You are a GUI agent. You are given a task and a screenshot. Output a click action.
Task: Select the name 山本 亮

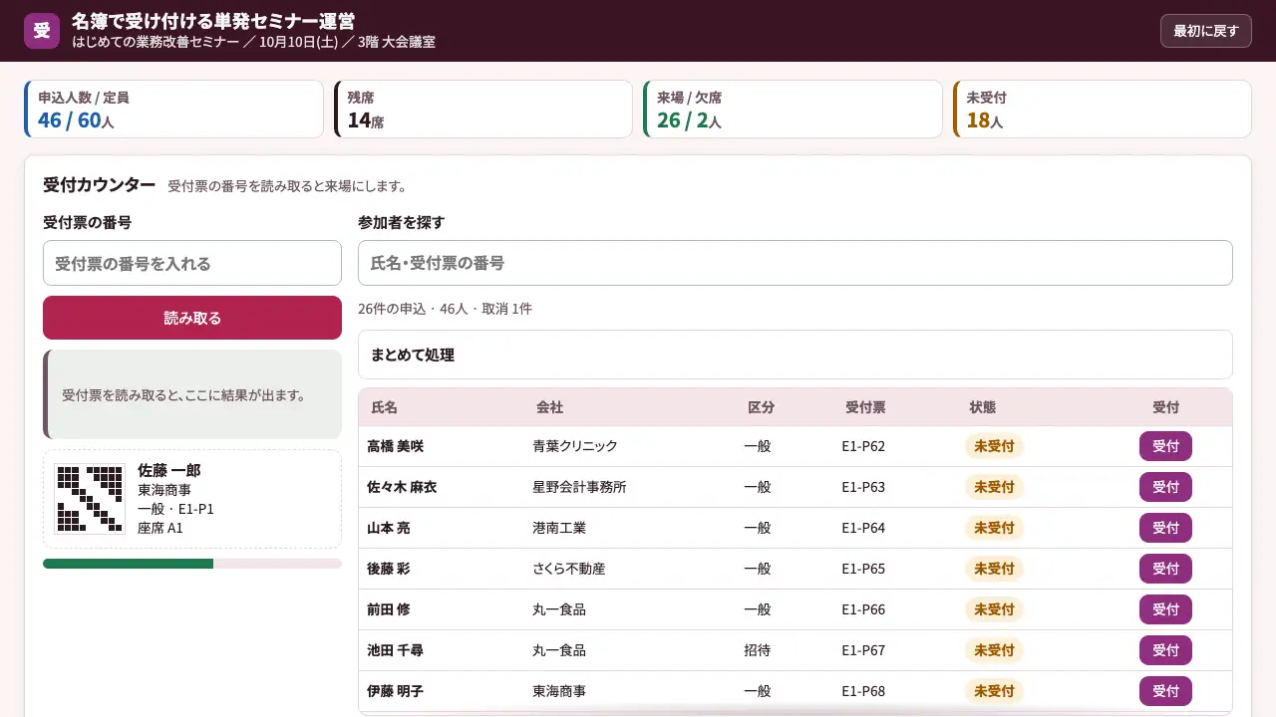(x=388, y=528)
